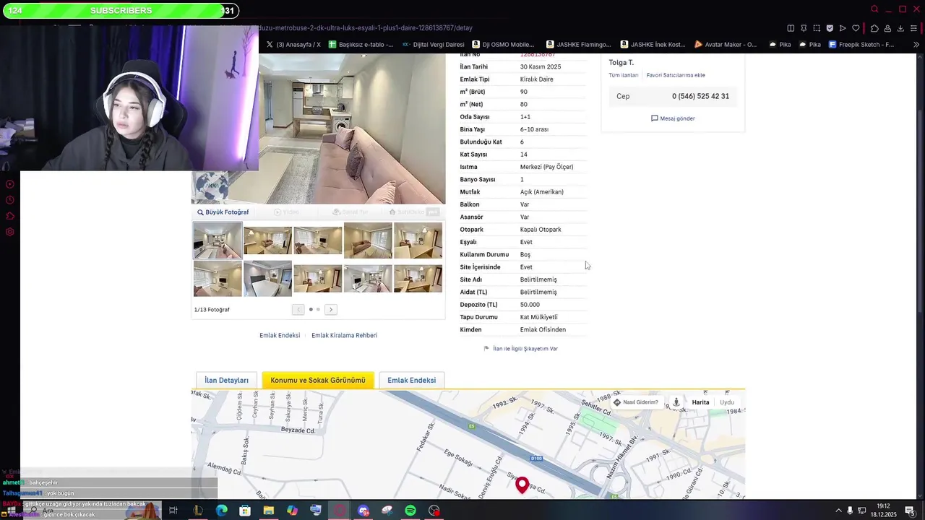
Task: Open the Avatar Maker bookmark
Action: (x=726, y=44)
